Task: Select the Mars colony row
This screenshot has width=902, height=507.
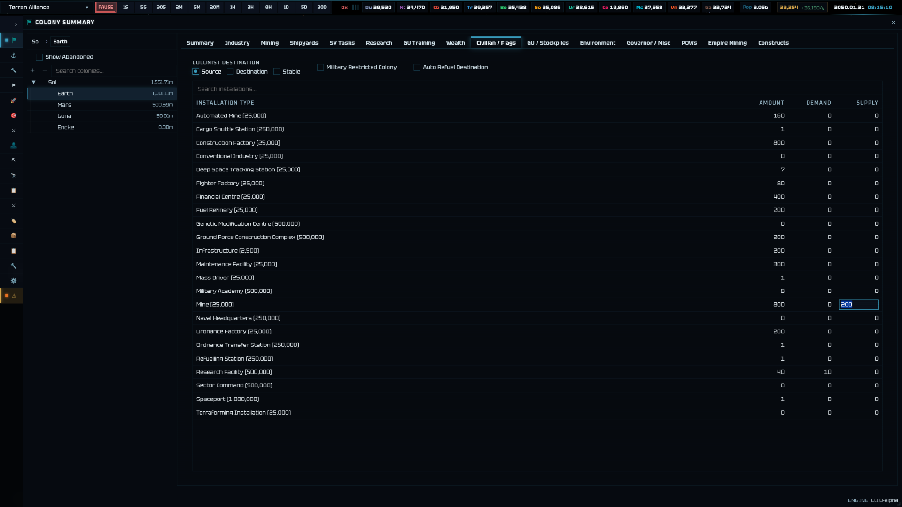Action: (102, 105)
